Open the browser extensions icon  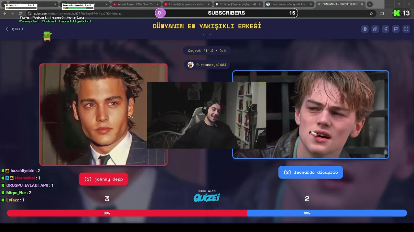[x=382, y=14]
